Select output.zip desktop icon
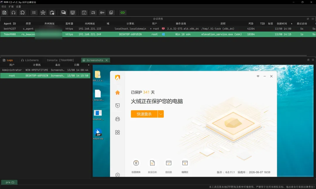The height and width of the screenshot is (189, 316). pos(98,134)
